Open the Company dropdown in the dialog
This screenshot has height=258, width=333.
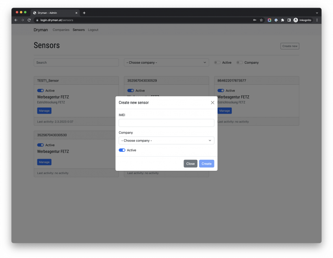(x=166, y=140)
